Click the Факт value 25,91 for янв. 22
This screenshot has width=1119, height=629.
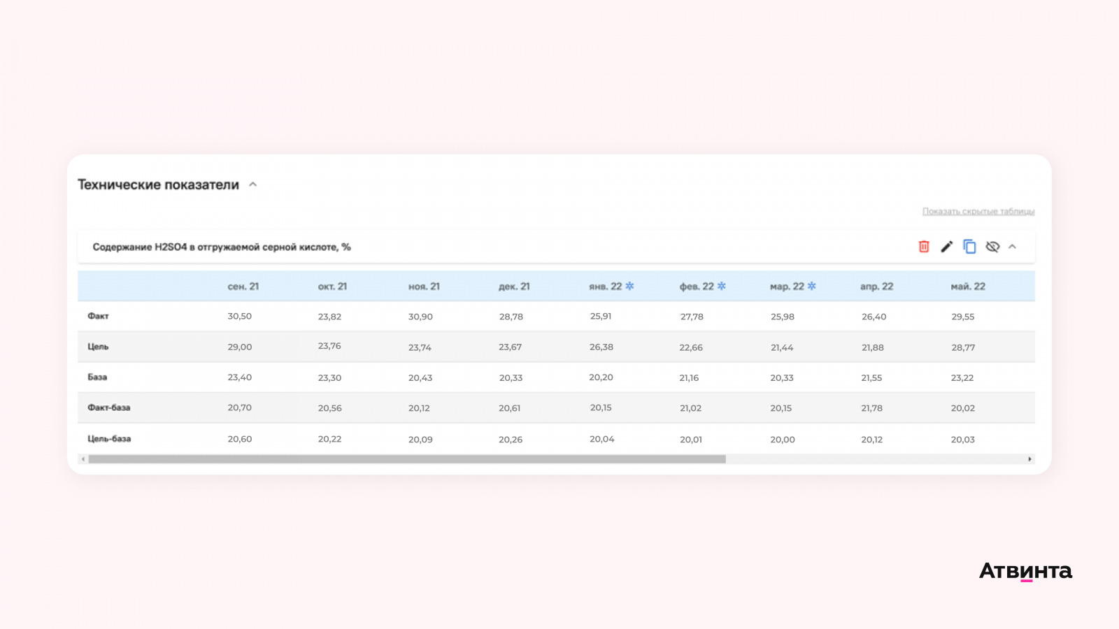tap(601, 316)
